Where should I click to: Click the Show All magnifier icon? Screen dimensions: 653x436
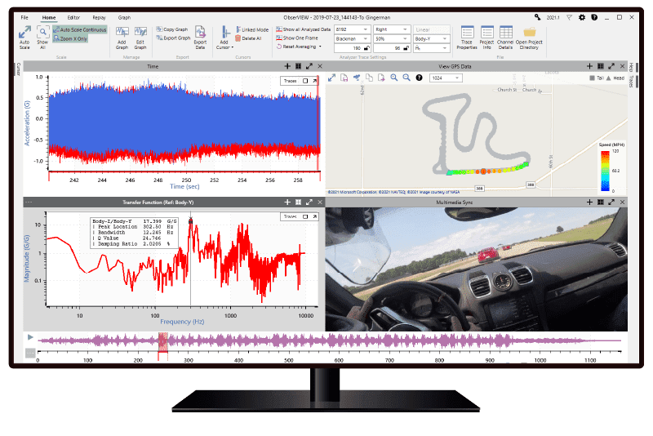click(42, 33)
